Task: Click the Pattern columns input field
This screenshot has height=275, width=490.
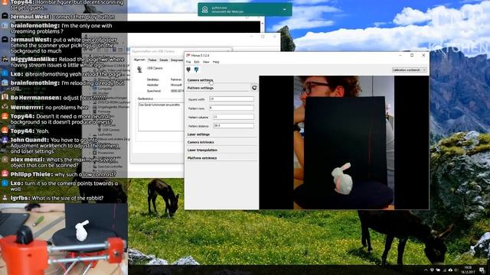Action: [x=234, y=117]
